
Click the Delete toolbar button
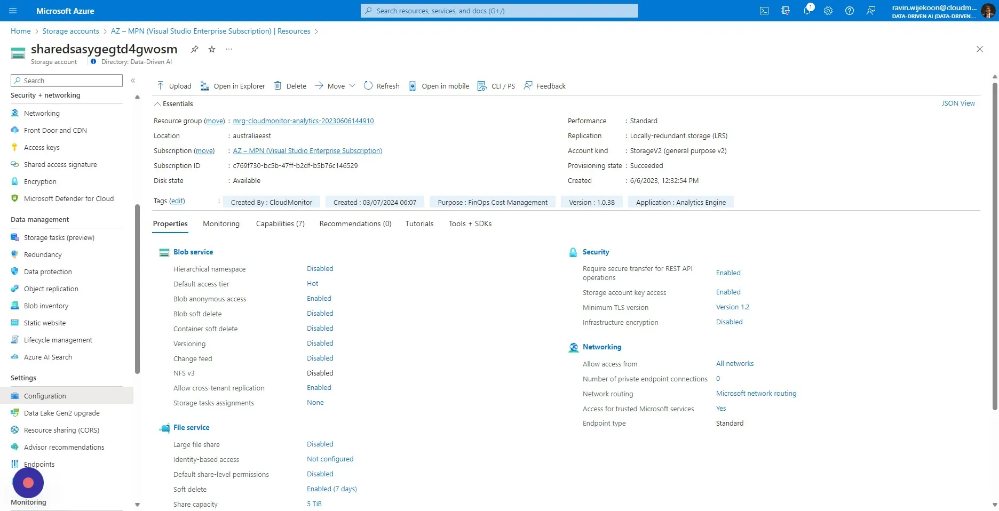(290, 86)
